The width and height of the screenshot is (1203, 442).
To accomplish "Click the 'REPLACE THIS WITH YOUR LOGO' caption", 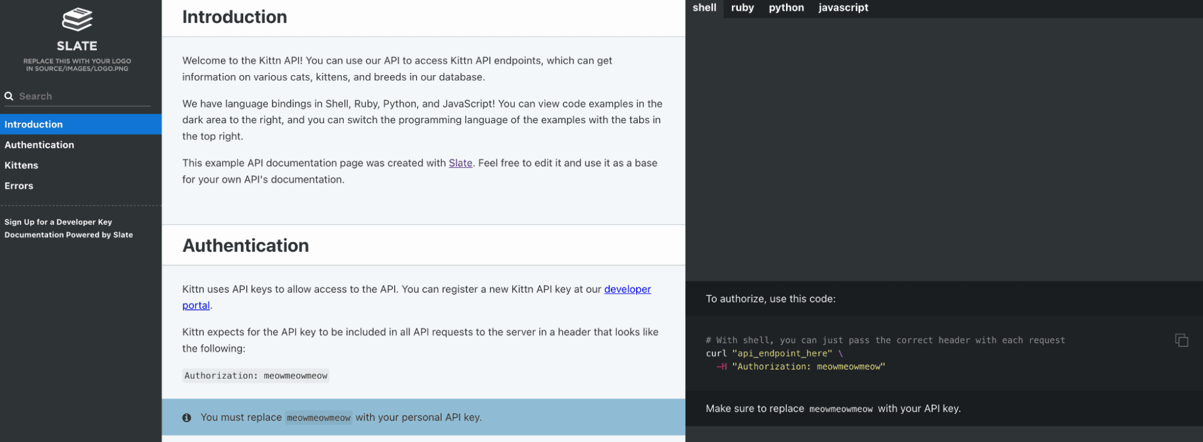I will click(77, 65).
